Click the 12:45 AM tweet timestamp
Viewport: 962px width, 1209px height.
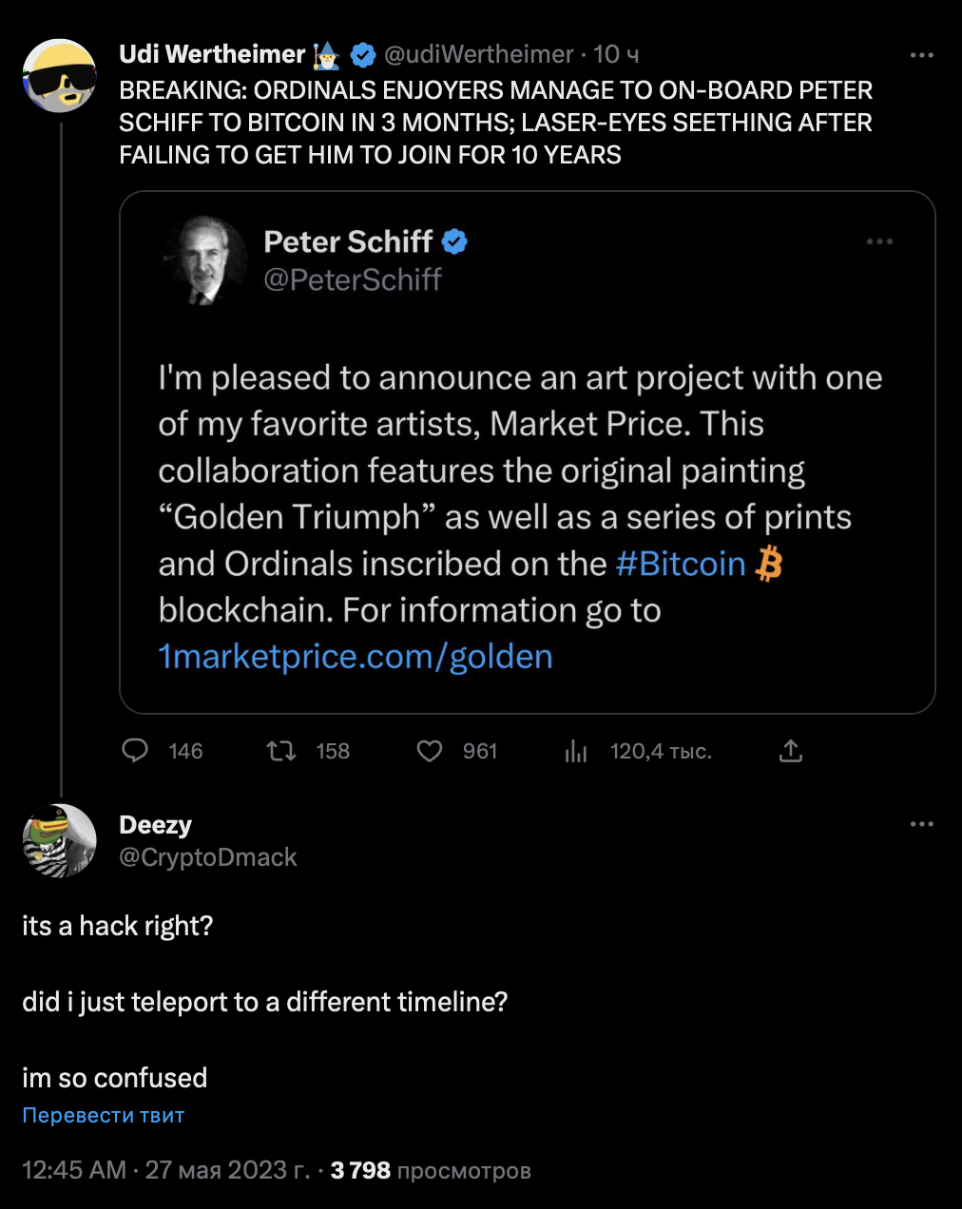point(73,1170)
